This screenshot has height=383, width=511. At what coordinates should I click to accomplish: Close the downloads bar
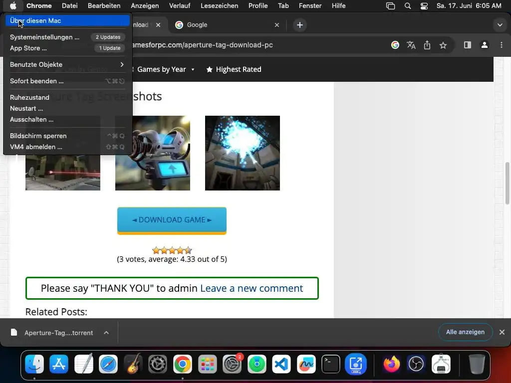(502, 332)
